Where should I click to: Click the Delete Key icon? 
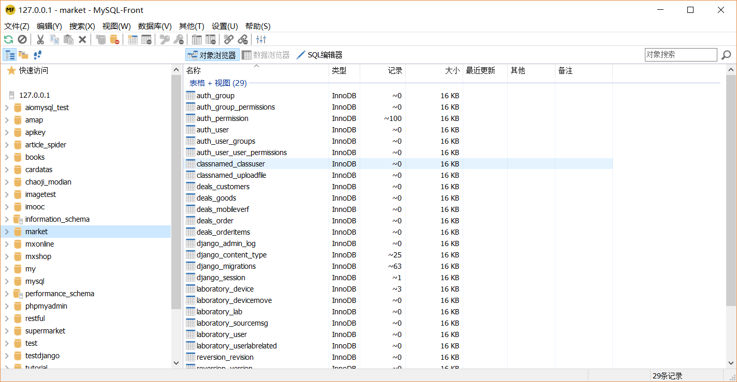(179, 39)
